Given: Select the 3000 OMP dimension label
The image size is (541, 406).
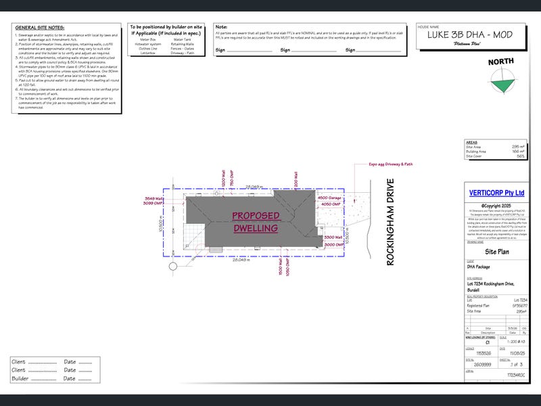Looking at the screenshot, I should click(x=333, y=245).
